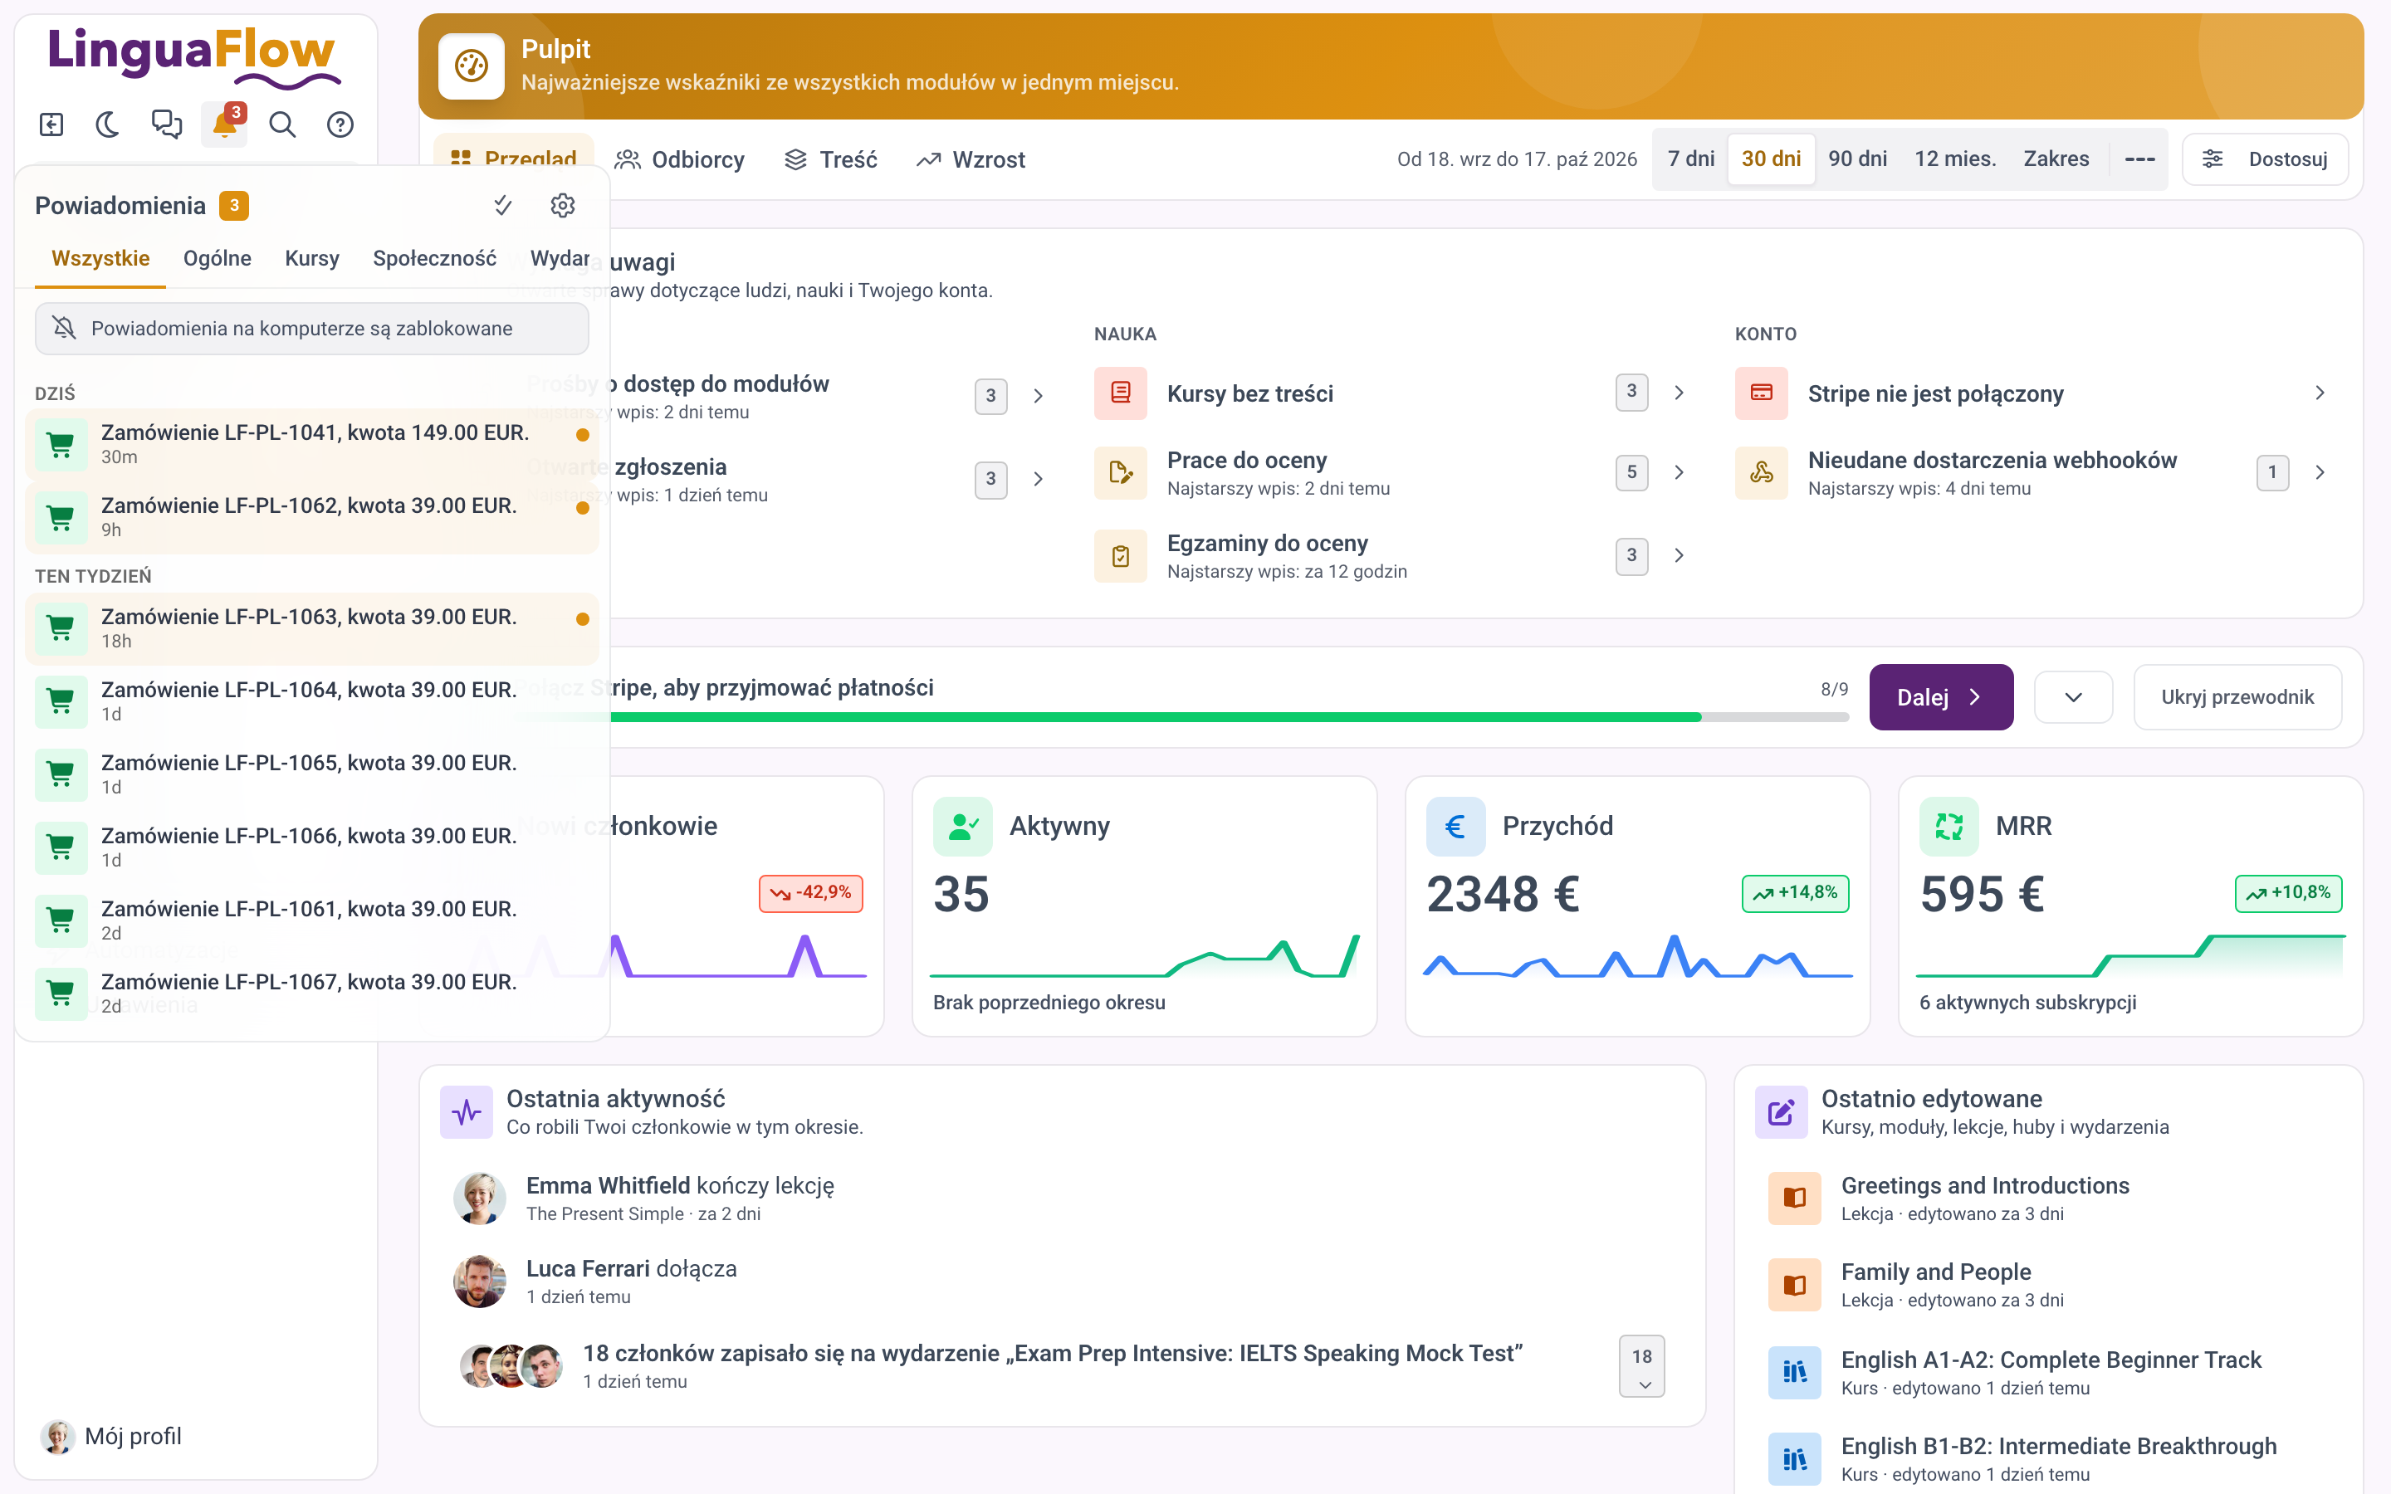
Task: Open Kursy bez treści chevron
Action: pos(1679,393)
